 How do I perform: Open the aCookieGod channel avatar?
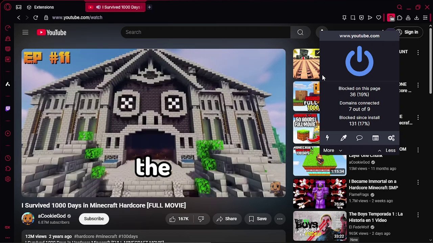(28, 219)
